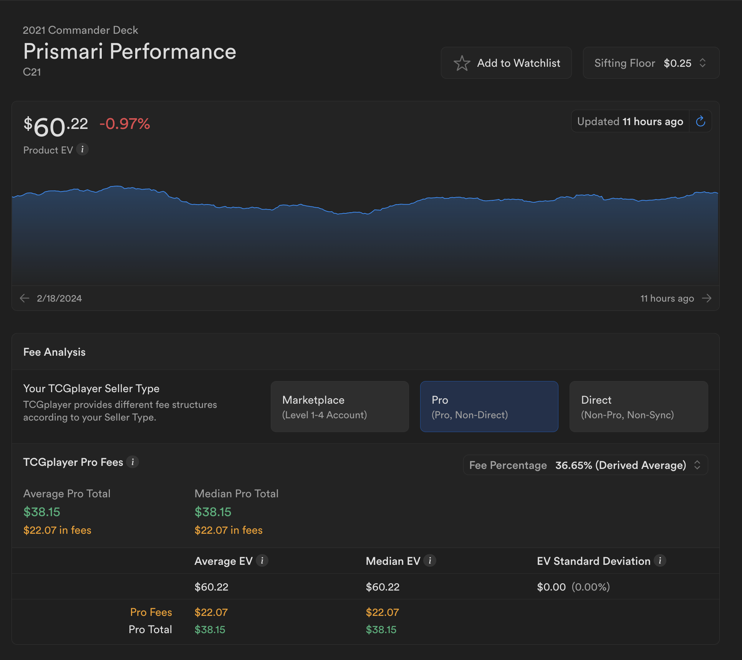Open the Average EV info icon
The width and height of the screenshot is (742, 660).
[262, 561]
